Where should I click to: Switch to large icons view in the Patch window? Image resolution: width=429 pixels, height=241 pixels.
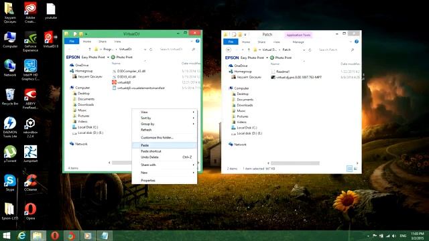(355, 169)
